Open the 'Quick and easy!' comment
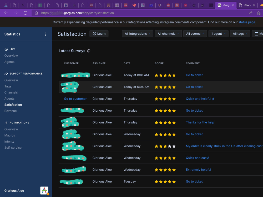Image resolution: width=263 pixels, height=197 pixels. point(198,158)
